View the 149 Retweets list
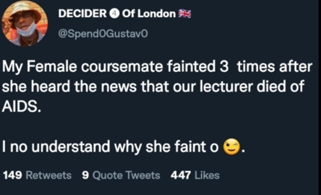This screenshot has width=321, height=195. (37, 175)
